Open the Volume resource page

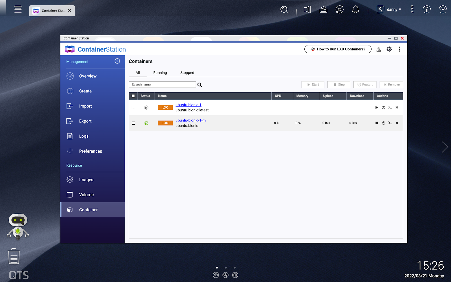(x=92, y=195)
